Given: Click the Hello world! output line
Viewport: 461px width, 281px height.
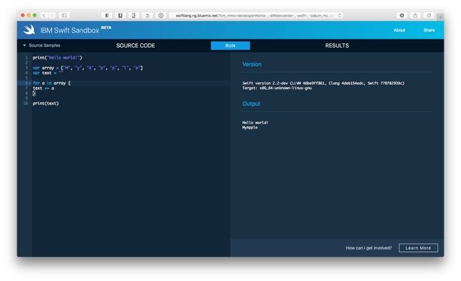Looking at the screenshot, I should tap(255, 123).
